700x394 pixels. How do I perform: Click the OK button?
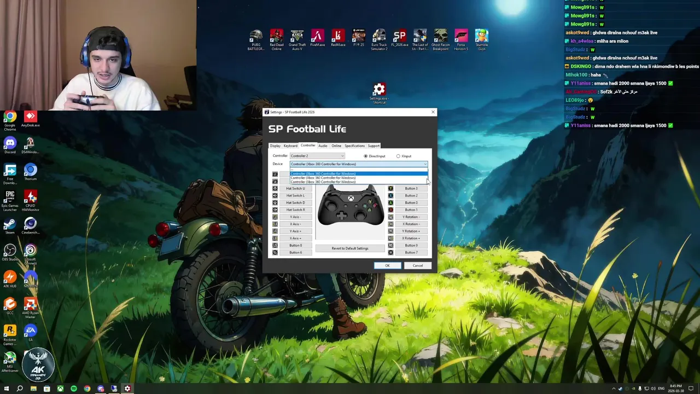387,265
